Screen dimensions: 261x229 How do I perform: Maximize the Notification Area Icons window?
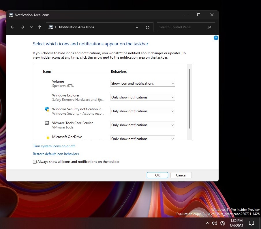click(x=199, y=15)
